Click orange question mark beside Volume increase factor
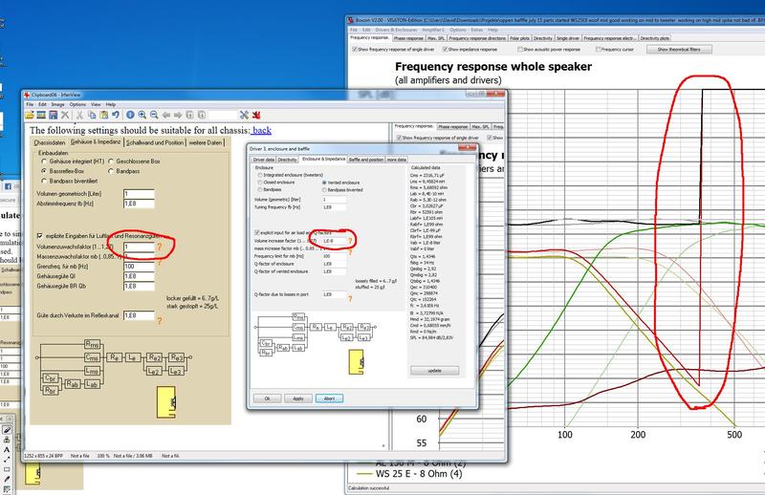765x495 pixels. 352,240
